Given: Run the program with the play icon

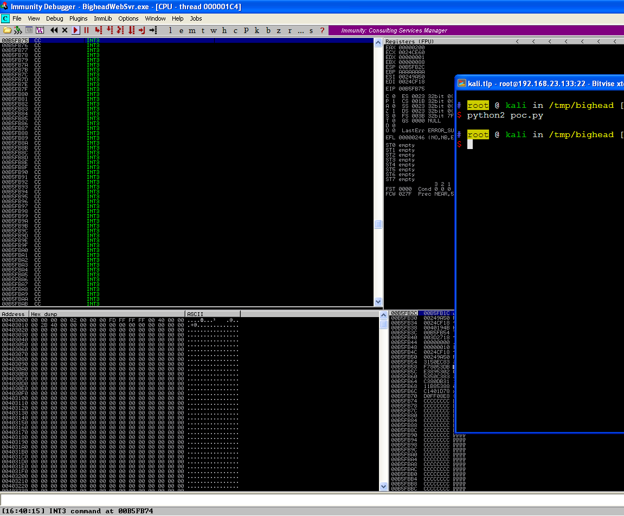Looking at the screenshot, I should (x=76, y=30).
